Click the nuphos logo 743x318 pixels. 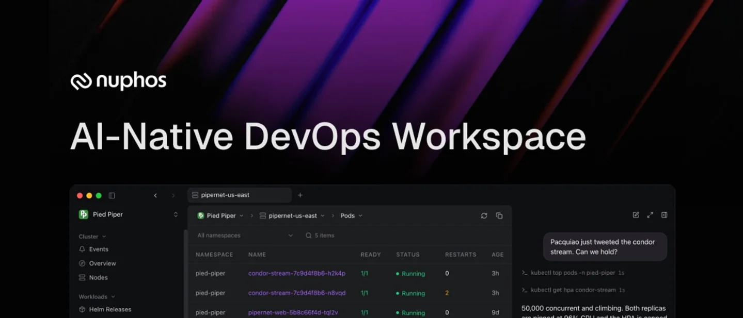click(x=118, y=81)
